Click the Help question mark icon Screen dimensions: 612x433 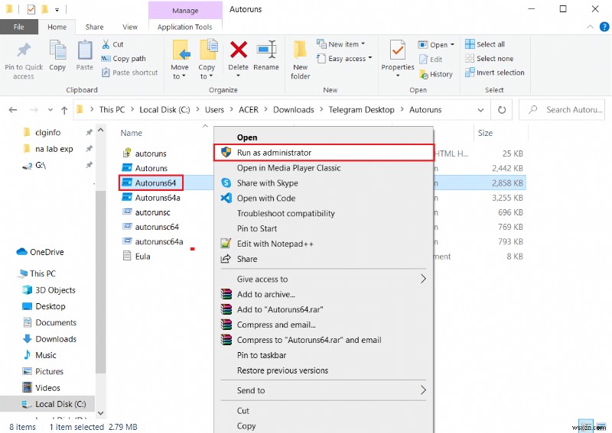click(x=604, y=27)
